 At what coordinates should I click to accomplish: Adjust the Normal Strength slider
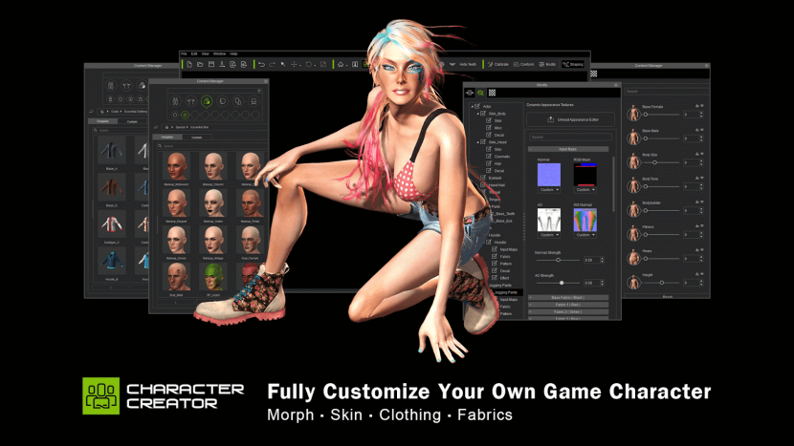tap(557, 260)
